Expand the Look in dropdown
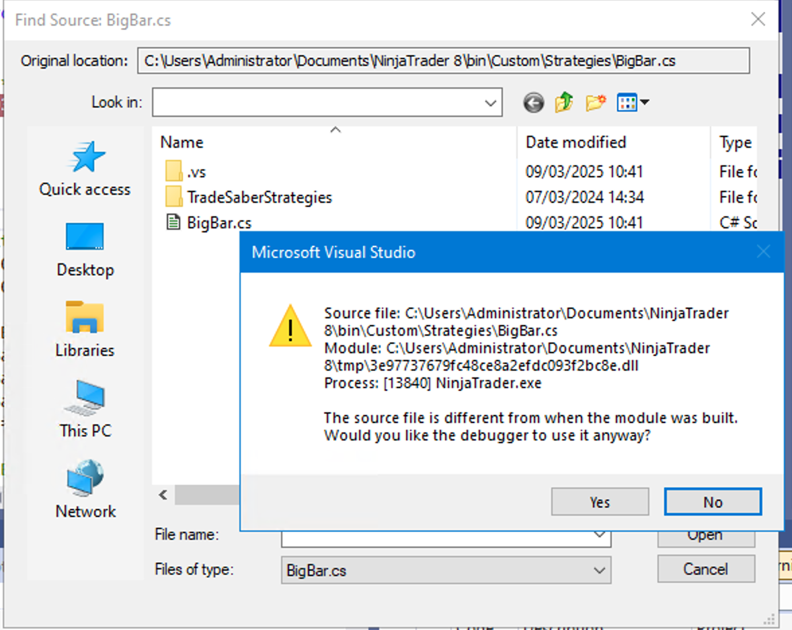The width and height of the screenshot is (792, 630). click(x=490, y=103)
